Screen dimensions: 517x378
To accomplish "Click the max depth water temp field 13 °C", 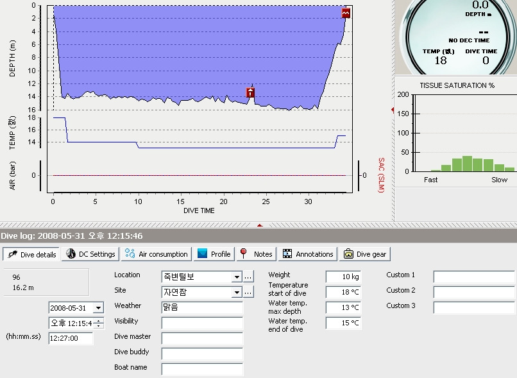I will (x=343, y=307).
